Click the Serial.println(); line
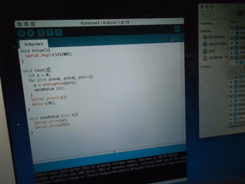Image resolution: width=245 pixels, height=184 pixels. (x=49, y=99)
